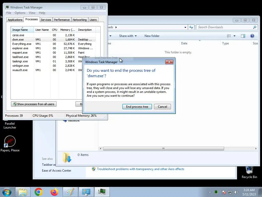
Task: Click the network tray icon
Action: (230, 192)
